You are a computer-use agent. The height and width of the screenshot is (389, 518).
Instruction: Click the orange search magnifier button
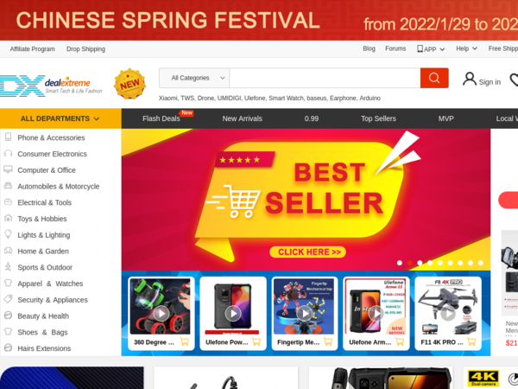tap(434, 78)
